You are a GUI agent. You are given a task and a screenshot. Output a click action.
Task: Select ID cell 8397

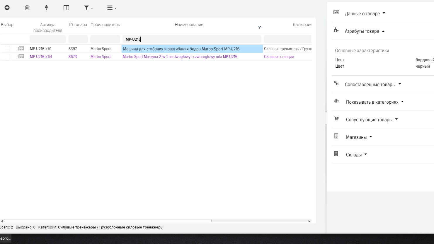pos(73,49)
